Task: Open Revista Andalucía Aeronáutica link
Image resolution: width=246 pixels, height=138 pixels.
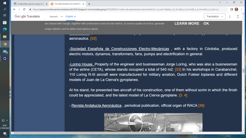Action: point(96,106)
